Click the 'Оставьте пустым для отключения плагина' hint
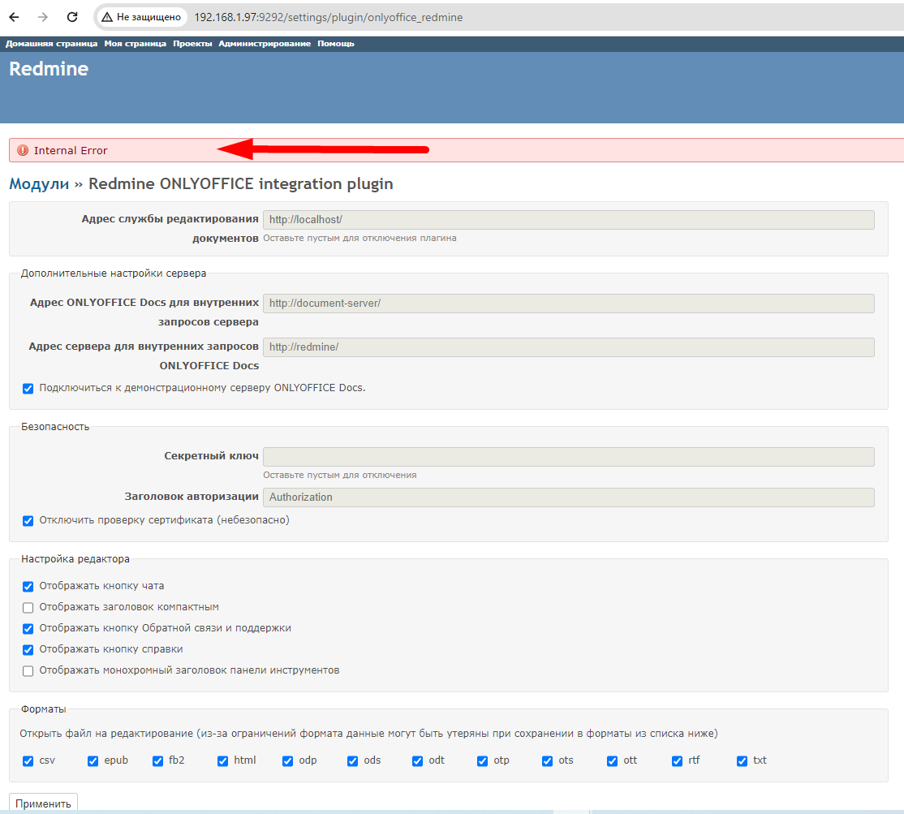 tap(359, 238)
